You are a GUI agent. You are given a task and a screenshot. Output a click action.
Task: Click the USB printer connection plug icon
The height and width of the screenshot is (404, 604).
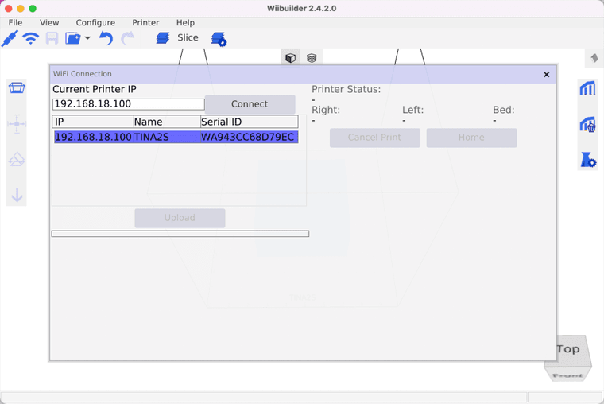pos(10,38)
